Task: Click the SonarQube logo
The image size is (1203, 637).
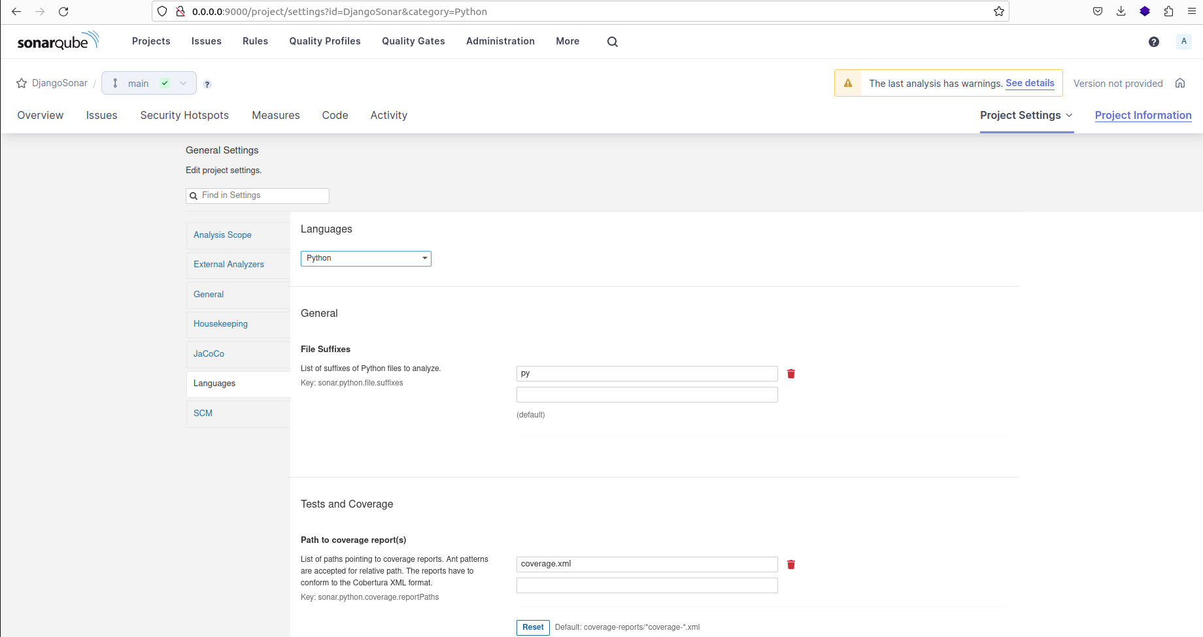Action: click(58, 41)
